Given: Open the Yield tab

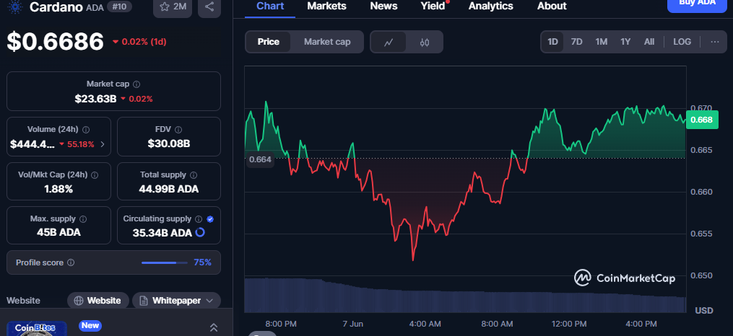Looking at the screenshot, I should (x=433, y=6).
